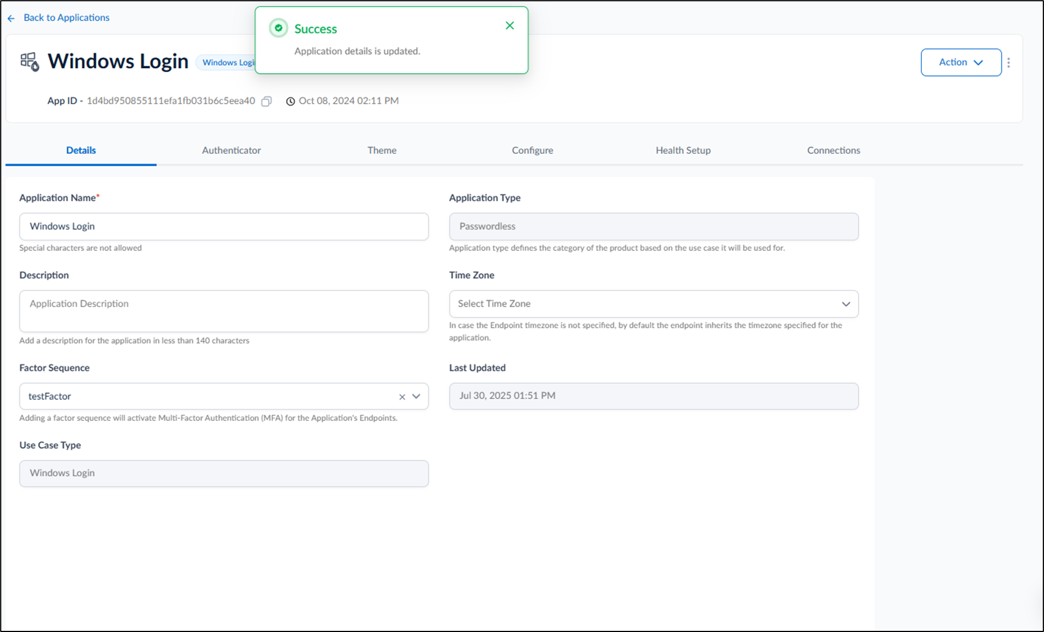This screenshot has height=632, width=1044.
Task: View the Connections tab
Action: (x=833, y=150)
